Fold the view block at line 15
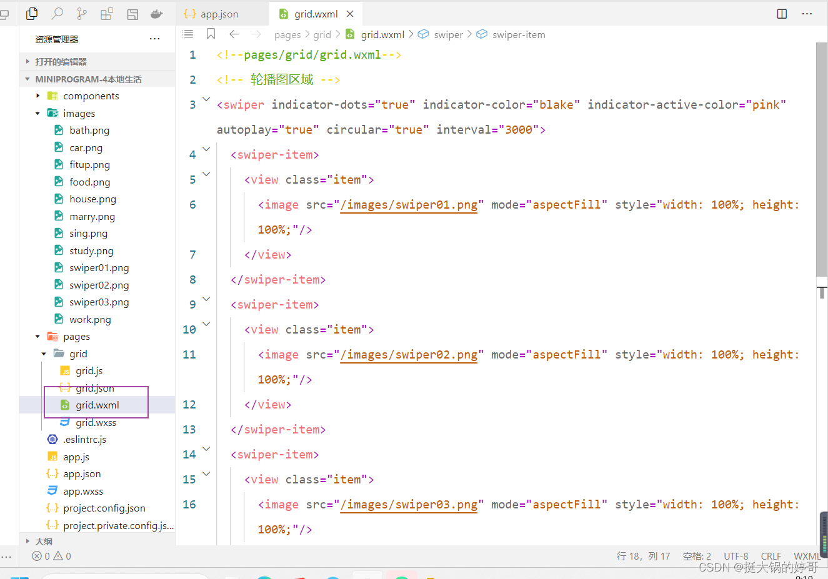The height and width of the screenshot is (579, 828). pyautogui.click(x=206, y=474)
